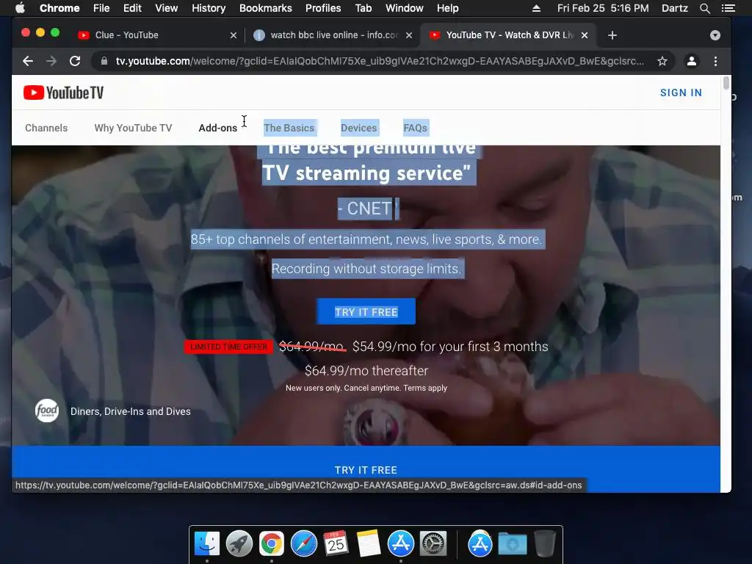Open Google Chrome from the Dock
Viewport: 752px width, 564px height.
(272, 544)
